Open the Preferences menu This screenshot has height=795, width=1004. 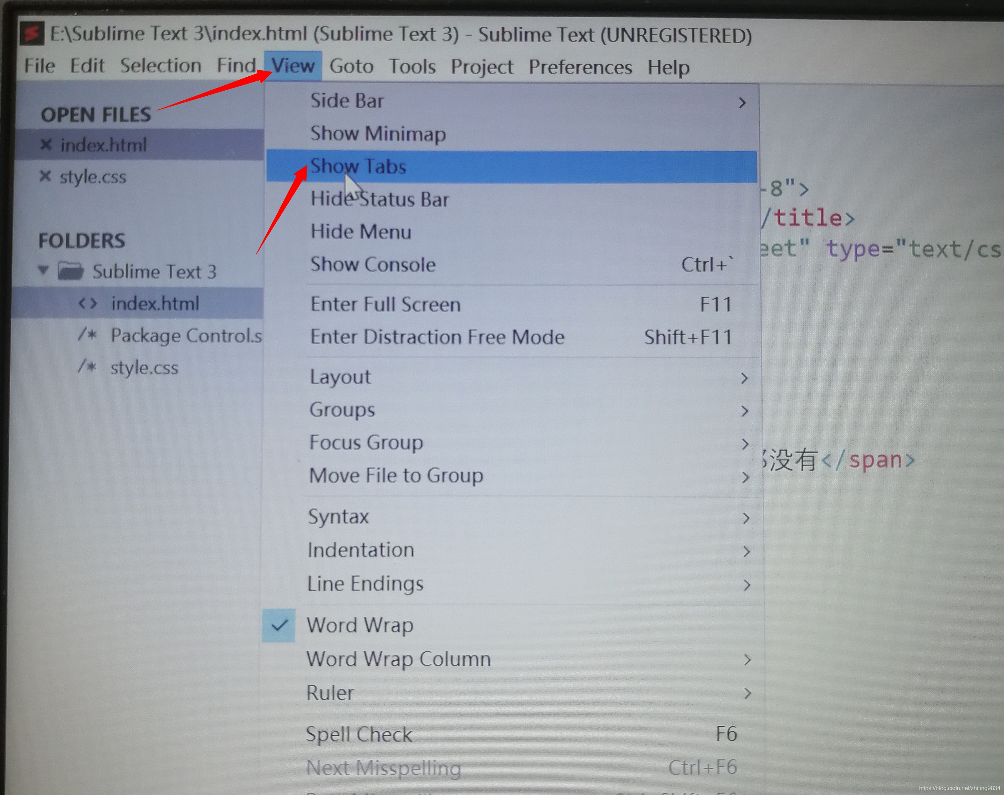[580, 67]
